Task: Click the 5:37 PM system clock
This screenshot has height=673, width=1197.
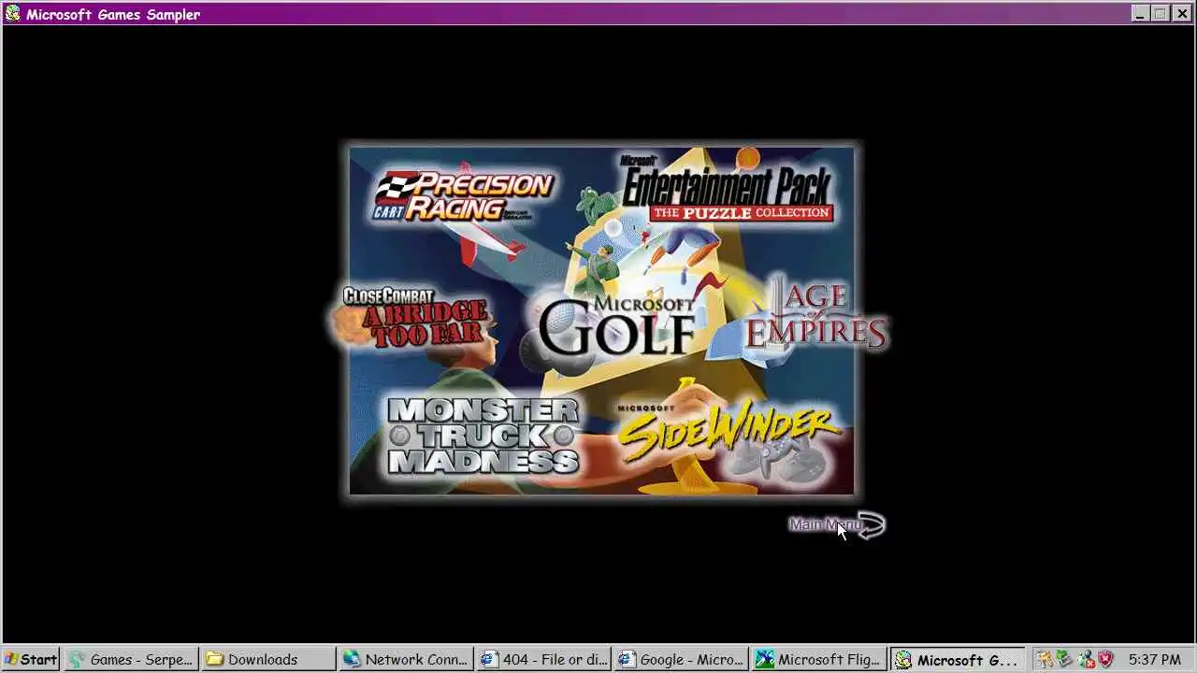Action: pos(1154,660)
